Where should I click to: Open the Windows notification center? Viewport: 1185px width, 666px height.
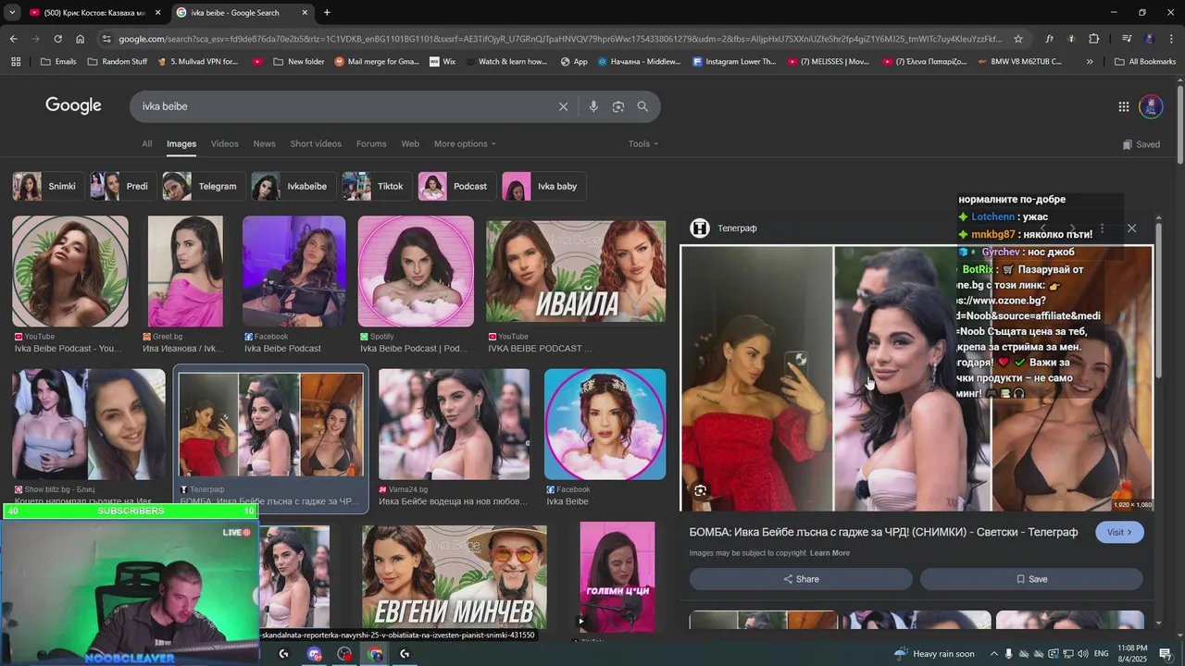click(1166, 654)
